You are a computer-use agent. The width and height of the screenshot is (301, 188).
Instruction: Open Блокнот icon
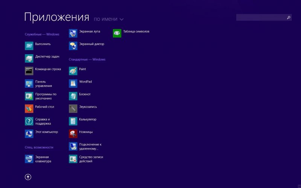73,96
